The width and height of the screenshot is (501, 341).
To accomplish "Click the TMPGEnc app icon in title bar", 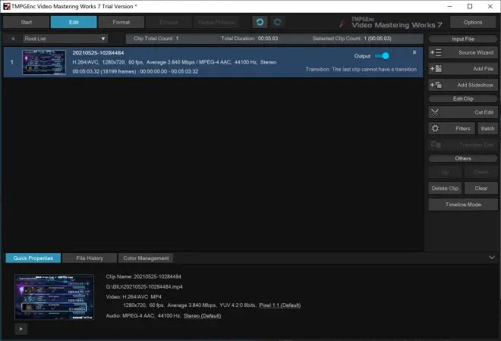I will click(x=6, y=6).
